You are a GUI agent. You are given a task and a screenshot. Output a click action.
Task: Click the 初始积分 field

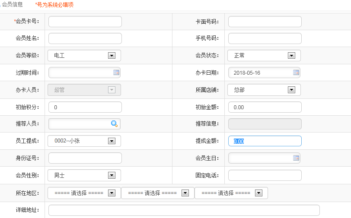coord(85,107)
